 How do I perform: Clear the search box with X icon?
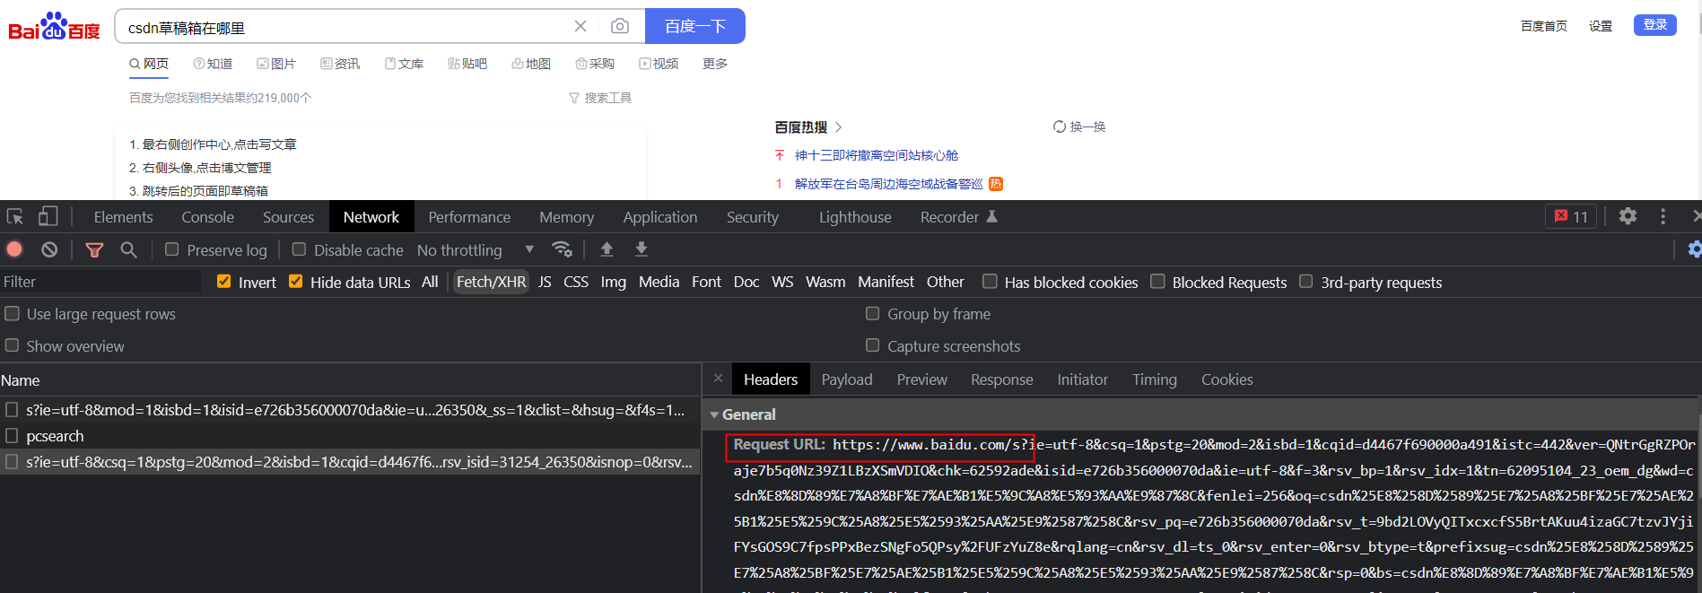coord(580,27)
